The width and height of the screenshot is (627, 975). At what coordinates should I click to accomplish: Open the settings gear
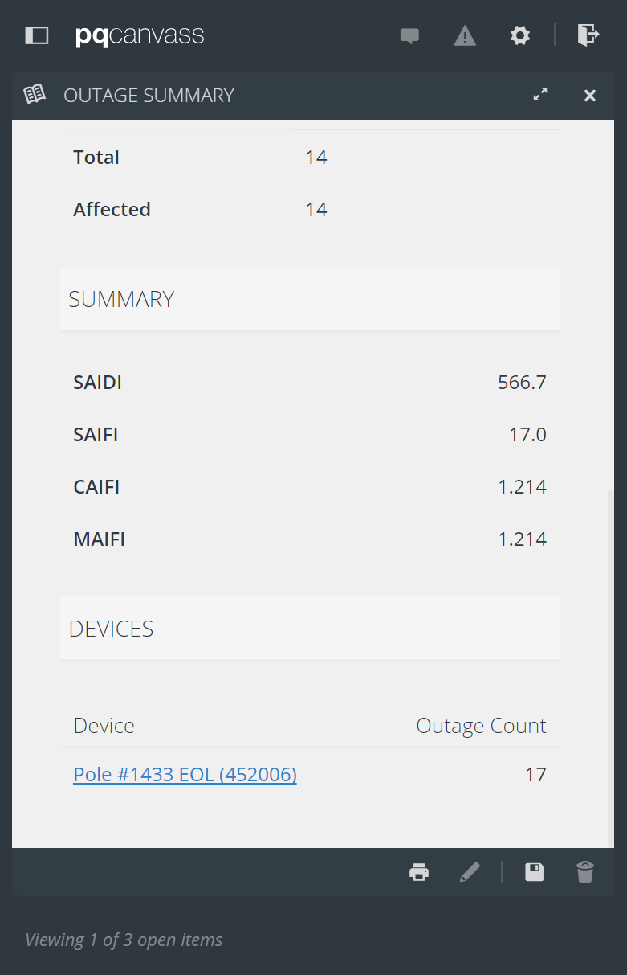point(519,35)
